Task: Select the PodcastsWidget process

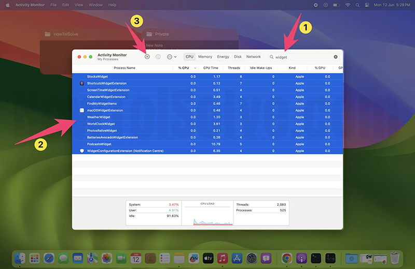Action: click(208, 144)
